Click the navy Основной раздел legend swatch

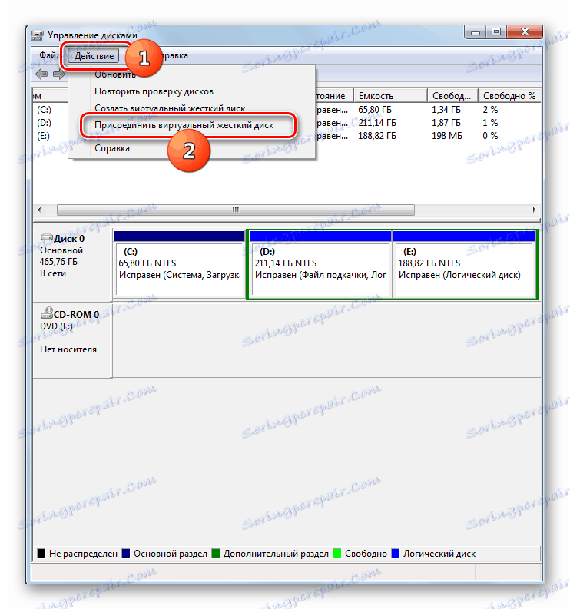pos(126,554)
